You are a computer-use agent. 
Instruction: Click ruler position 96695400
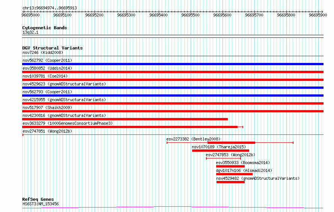[x=158, y=15]
